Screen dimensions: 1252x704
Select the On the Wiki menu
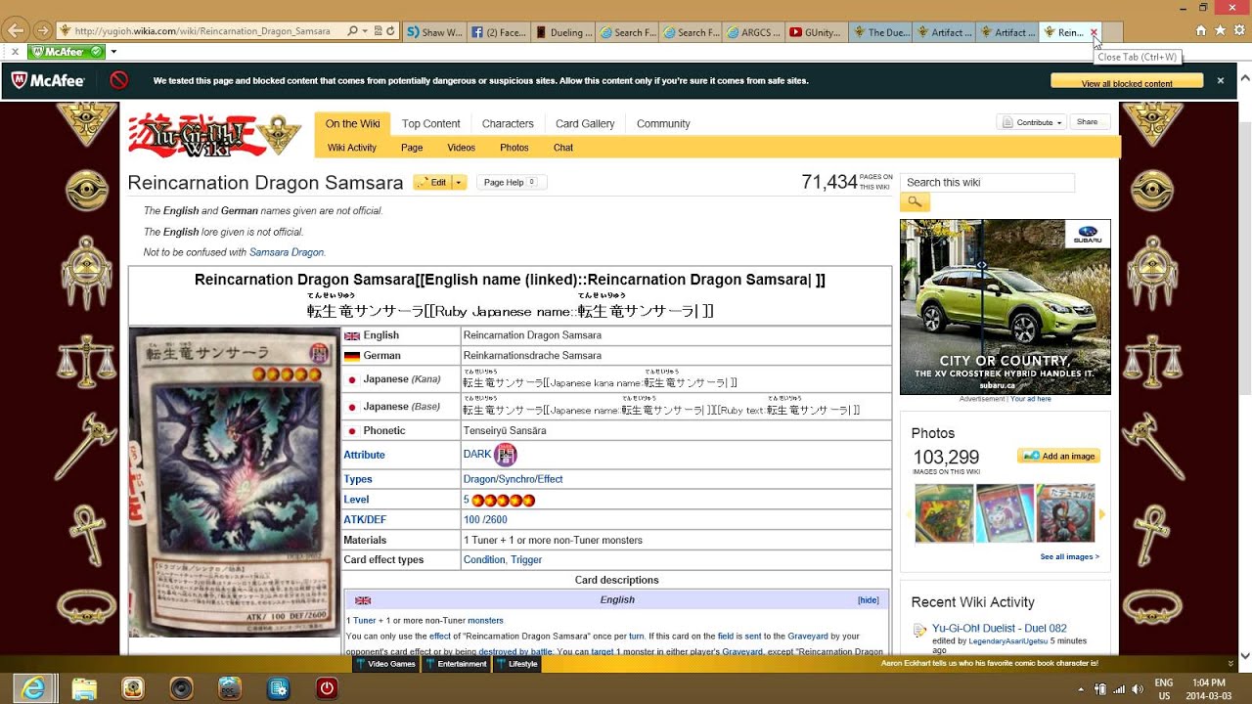(352, 124)
